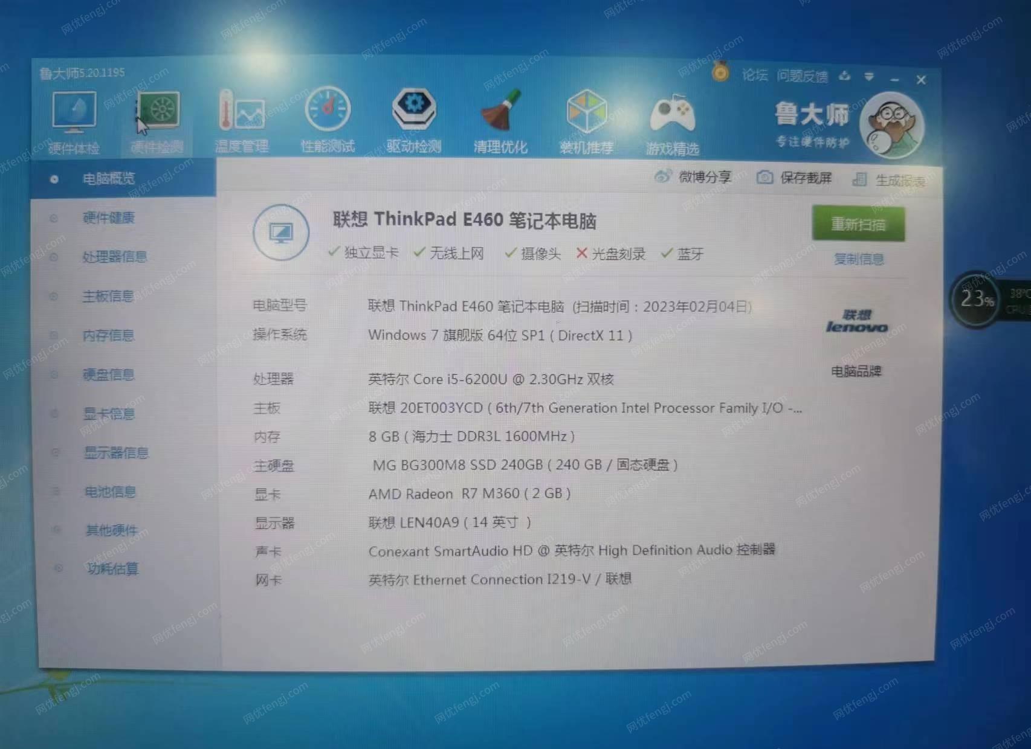The height and width of the screenshot is (749, 1031).
Task: Close the 鲁大师 window
Action: pyautogui.click(x=921, y=80)
